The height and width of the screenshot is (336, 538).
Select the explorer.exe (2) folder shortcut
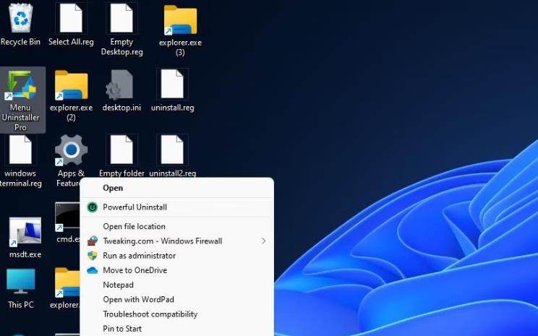tap(71, 85)
